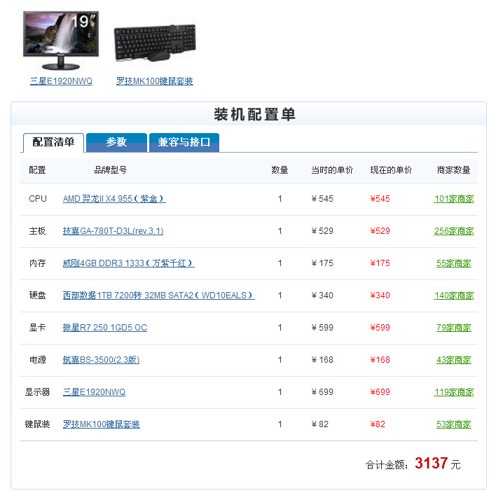
Task: Click the current price ¥340 for the hard drive
Action: point(380,296)
